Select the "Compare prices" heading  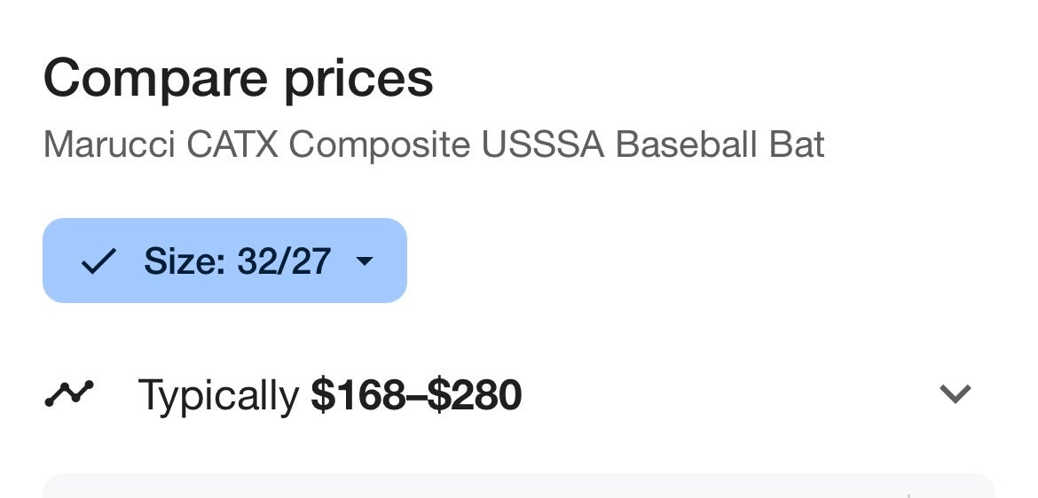coord(238,78)
